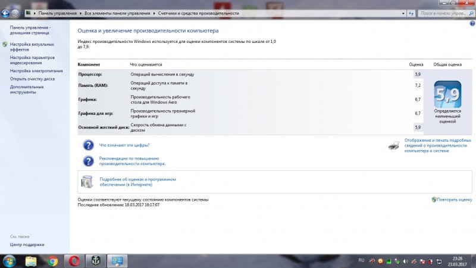
Task: Click the help icon beside the performance recommendations link
Action: coord(88,161)
